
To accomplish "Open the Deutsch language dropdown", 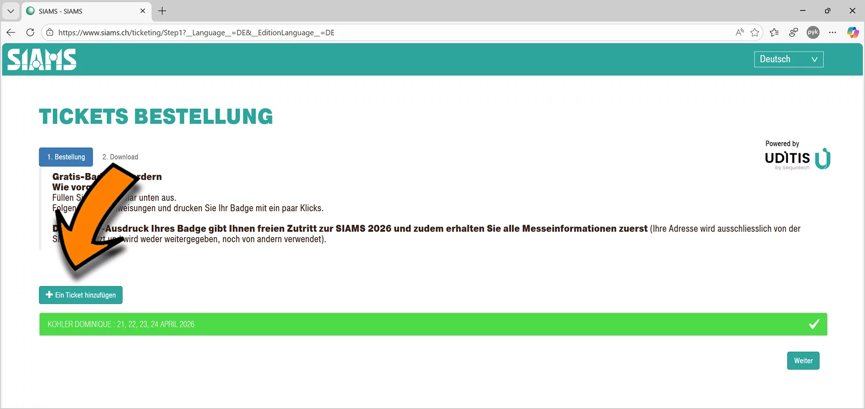I will 788,59.
